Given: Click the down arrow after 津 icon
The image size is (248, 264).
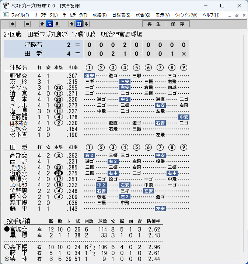Looking at the screenshot, I should coord(57,24).
